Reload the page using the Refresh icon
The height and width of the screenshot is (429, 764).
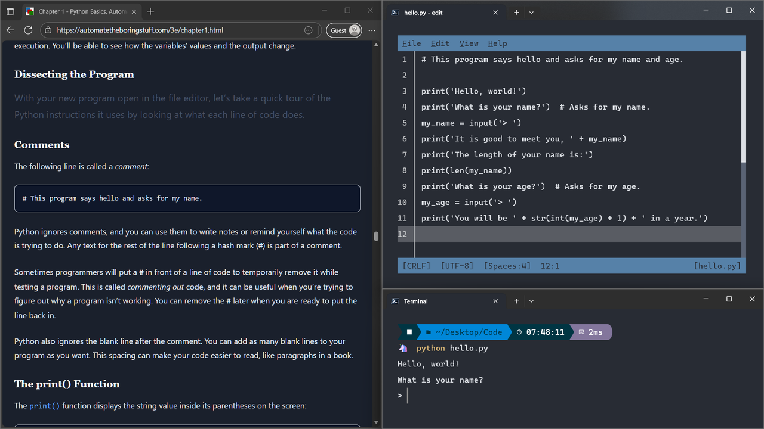point(27,30)
